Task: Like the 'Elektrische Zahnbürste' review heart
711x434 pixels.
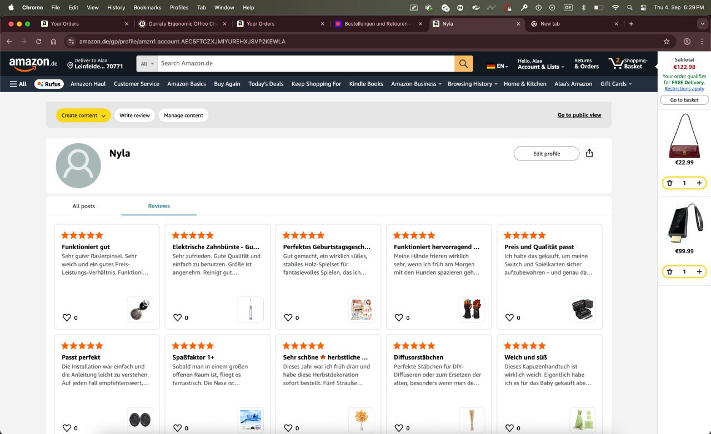Action: [x=177, y=317]
